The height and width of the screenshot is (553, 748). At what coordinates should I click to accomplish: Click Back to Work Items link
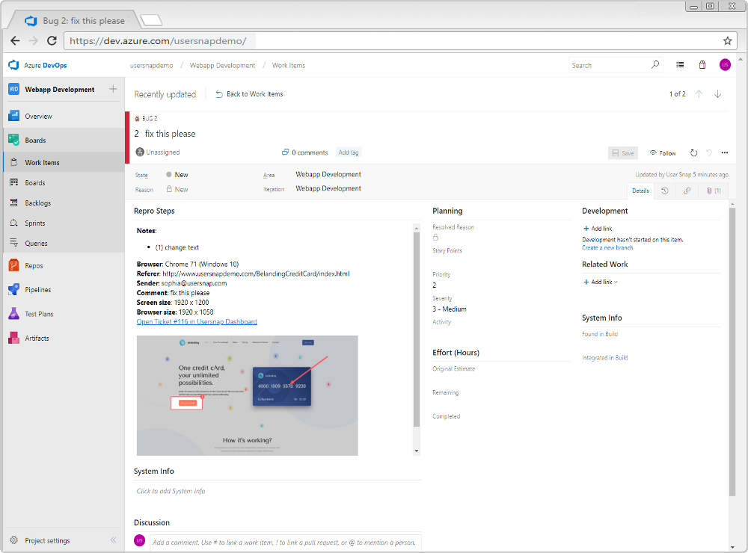pyautogui.click(x=250, y=94)
